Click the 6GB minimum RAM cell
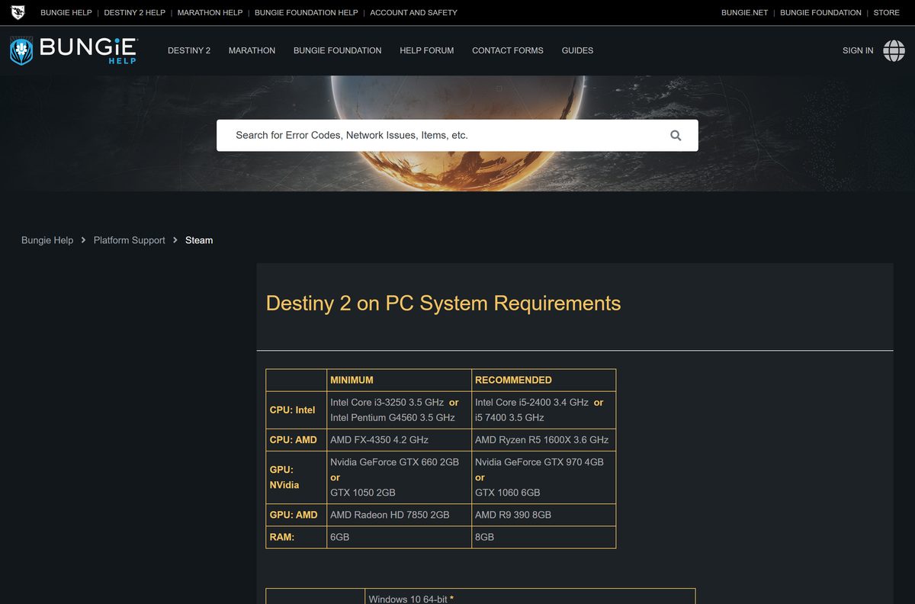Screen dimensions: 915x604 click(399, 537)
